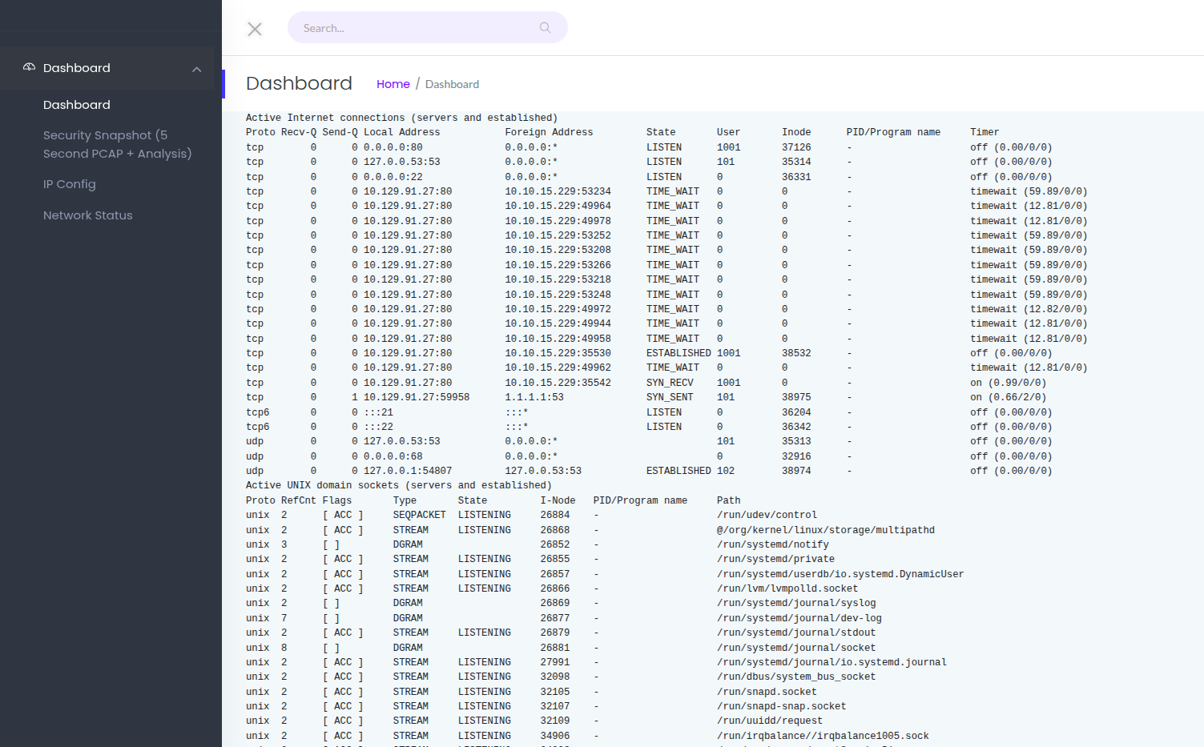Click path /run/uuidd/request
The width and height of the screenshot is (1204, 747).
tap(770, 721)
